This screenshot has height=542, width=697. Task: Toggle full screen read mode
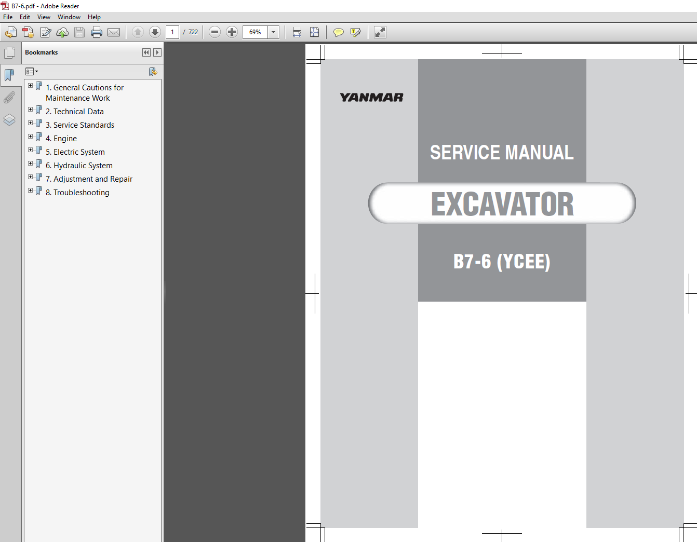[380, 32]
